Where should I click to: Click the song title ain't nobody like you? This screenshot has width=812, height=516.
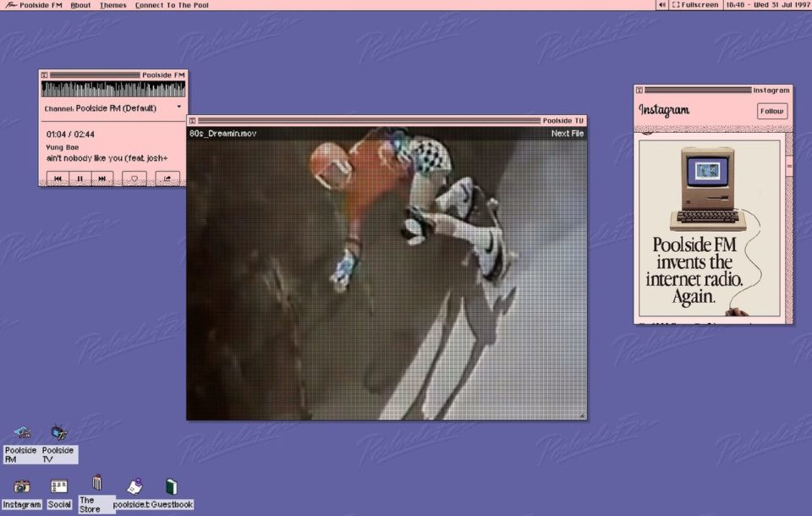107,158
